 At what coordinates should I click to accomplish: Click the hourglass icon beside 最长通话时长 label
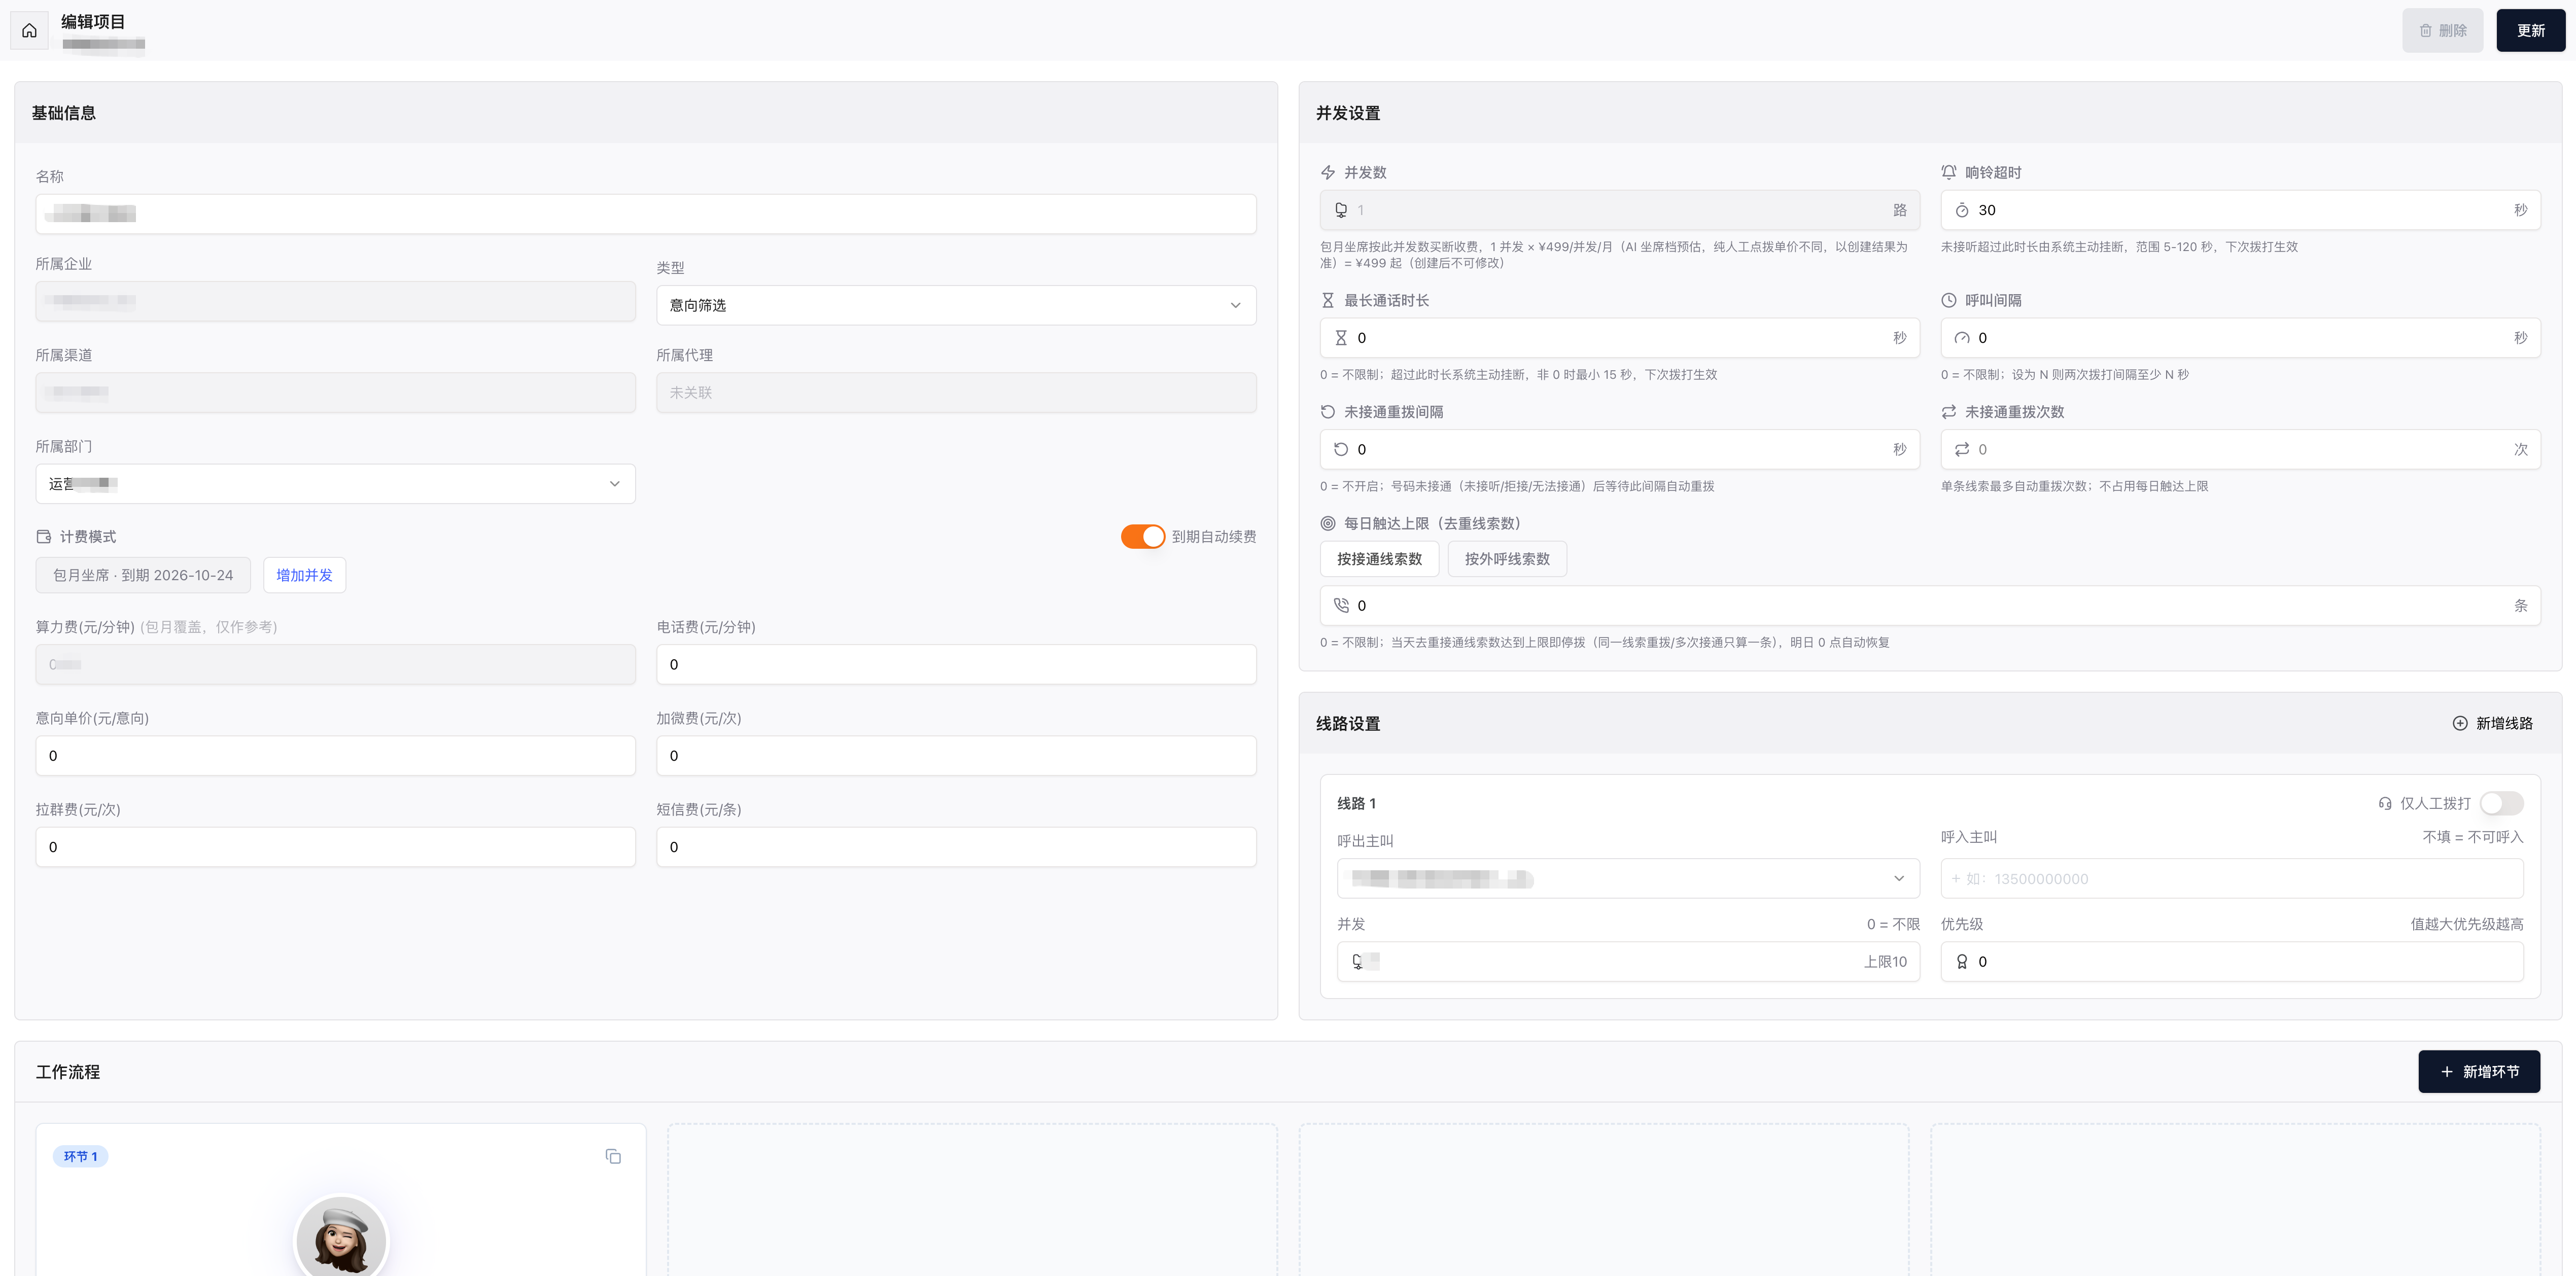coord(1328,301)
